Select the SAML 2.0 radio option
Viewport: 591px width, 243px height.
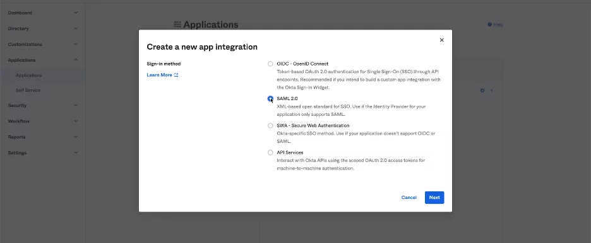[270, 98]
